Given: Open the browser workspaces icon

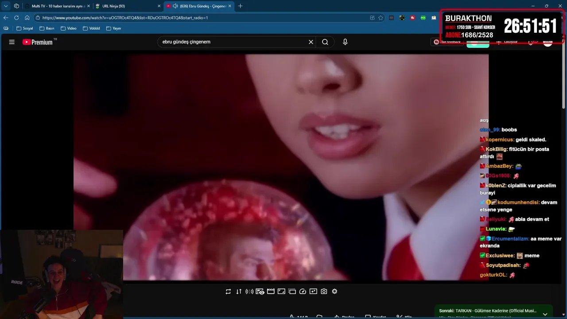Looking at the screenshot, I should (16, 6).
